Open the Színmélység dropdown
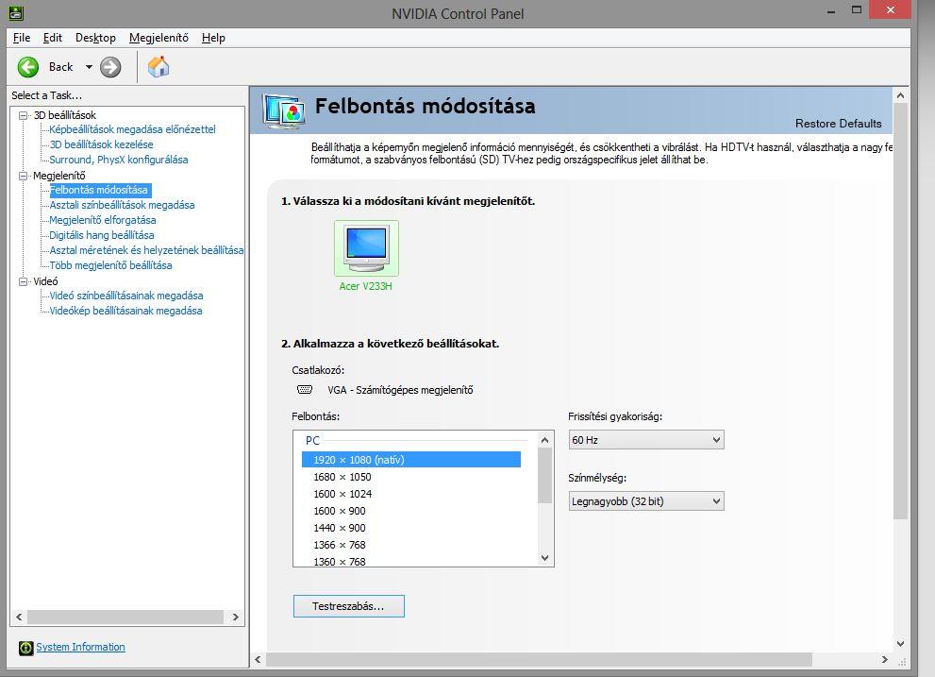Image resolution: width=935 pixels, height=677 pixels. click(646, 500)
